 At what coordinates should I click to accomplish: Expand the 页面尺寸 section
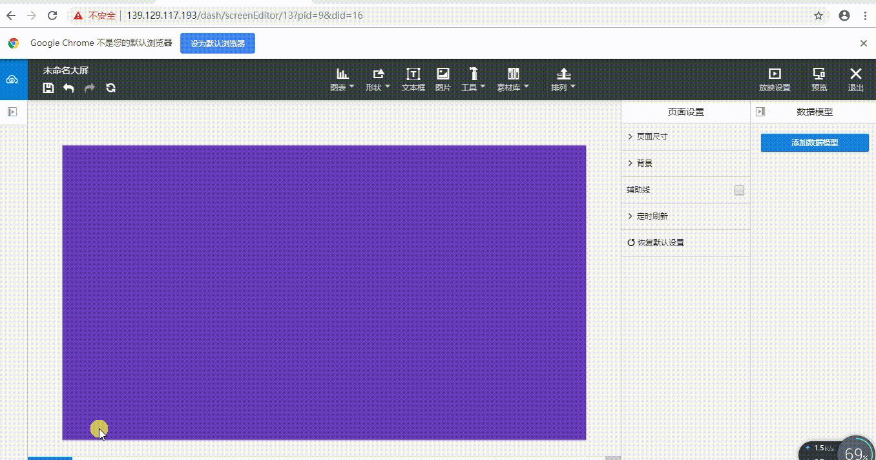click(x=685, y=137)
